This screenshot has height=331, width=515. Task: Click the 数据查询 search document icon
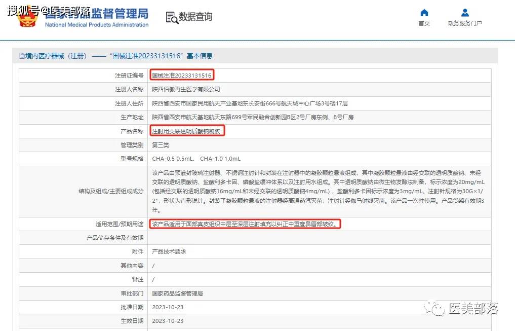(172, 17)
